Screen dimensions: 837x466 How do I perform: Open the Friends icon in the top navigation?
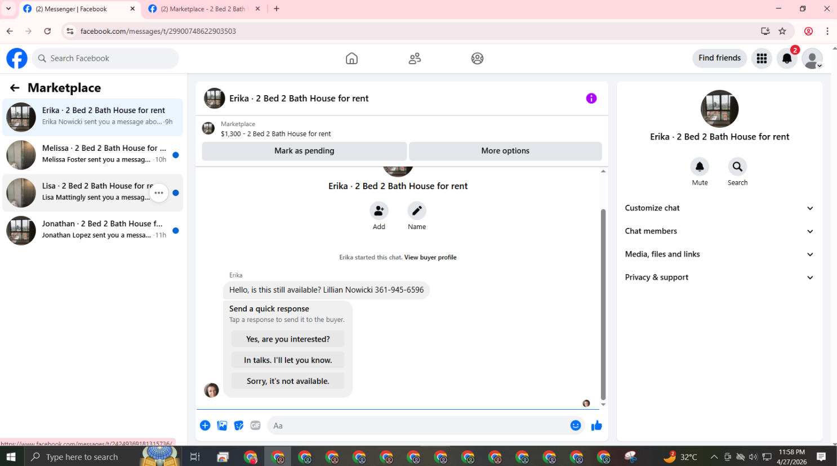(x=415, y=59)
